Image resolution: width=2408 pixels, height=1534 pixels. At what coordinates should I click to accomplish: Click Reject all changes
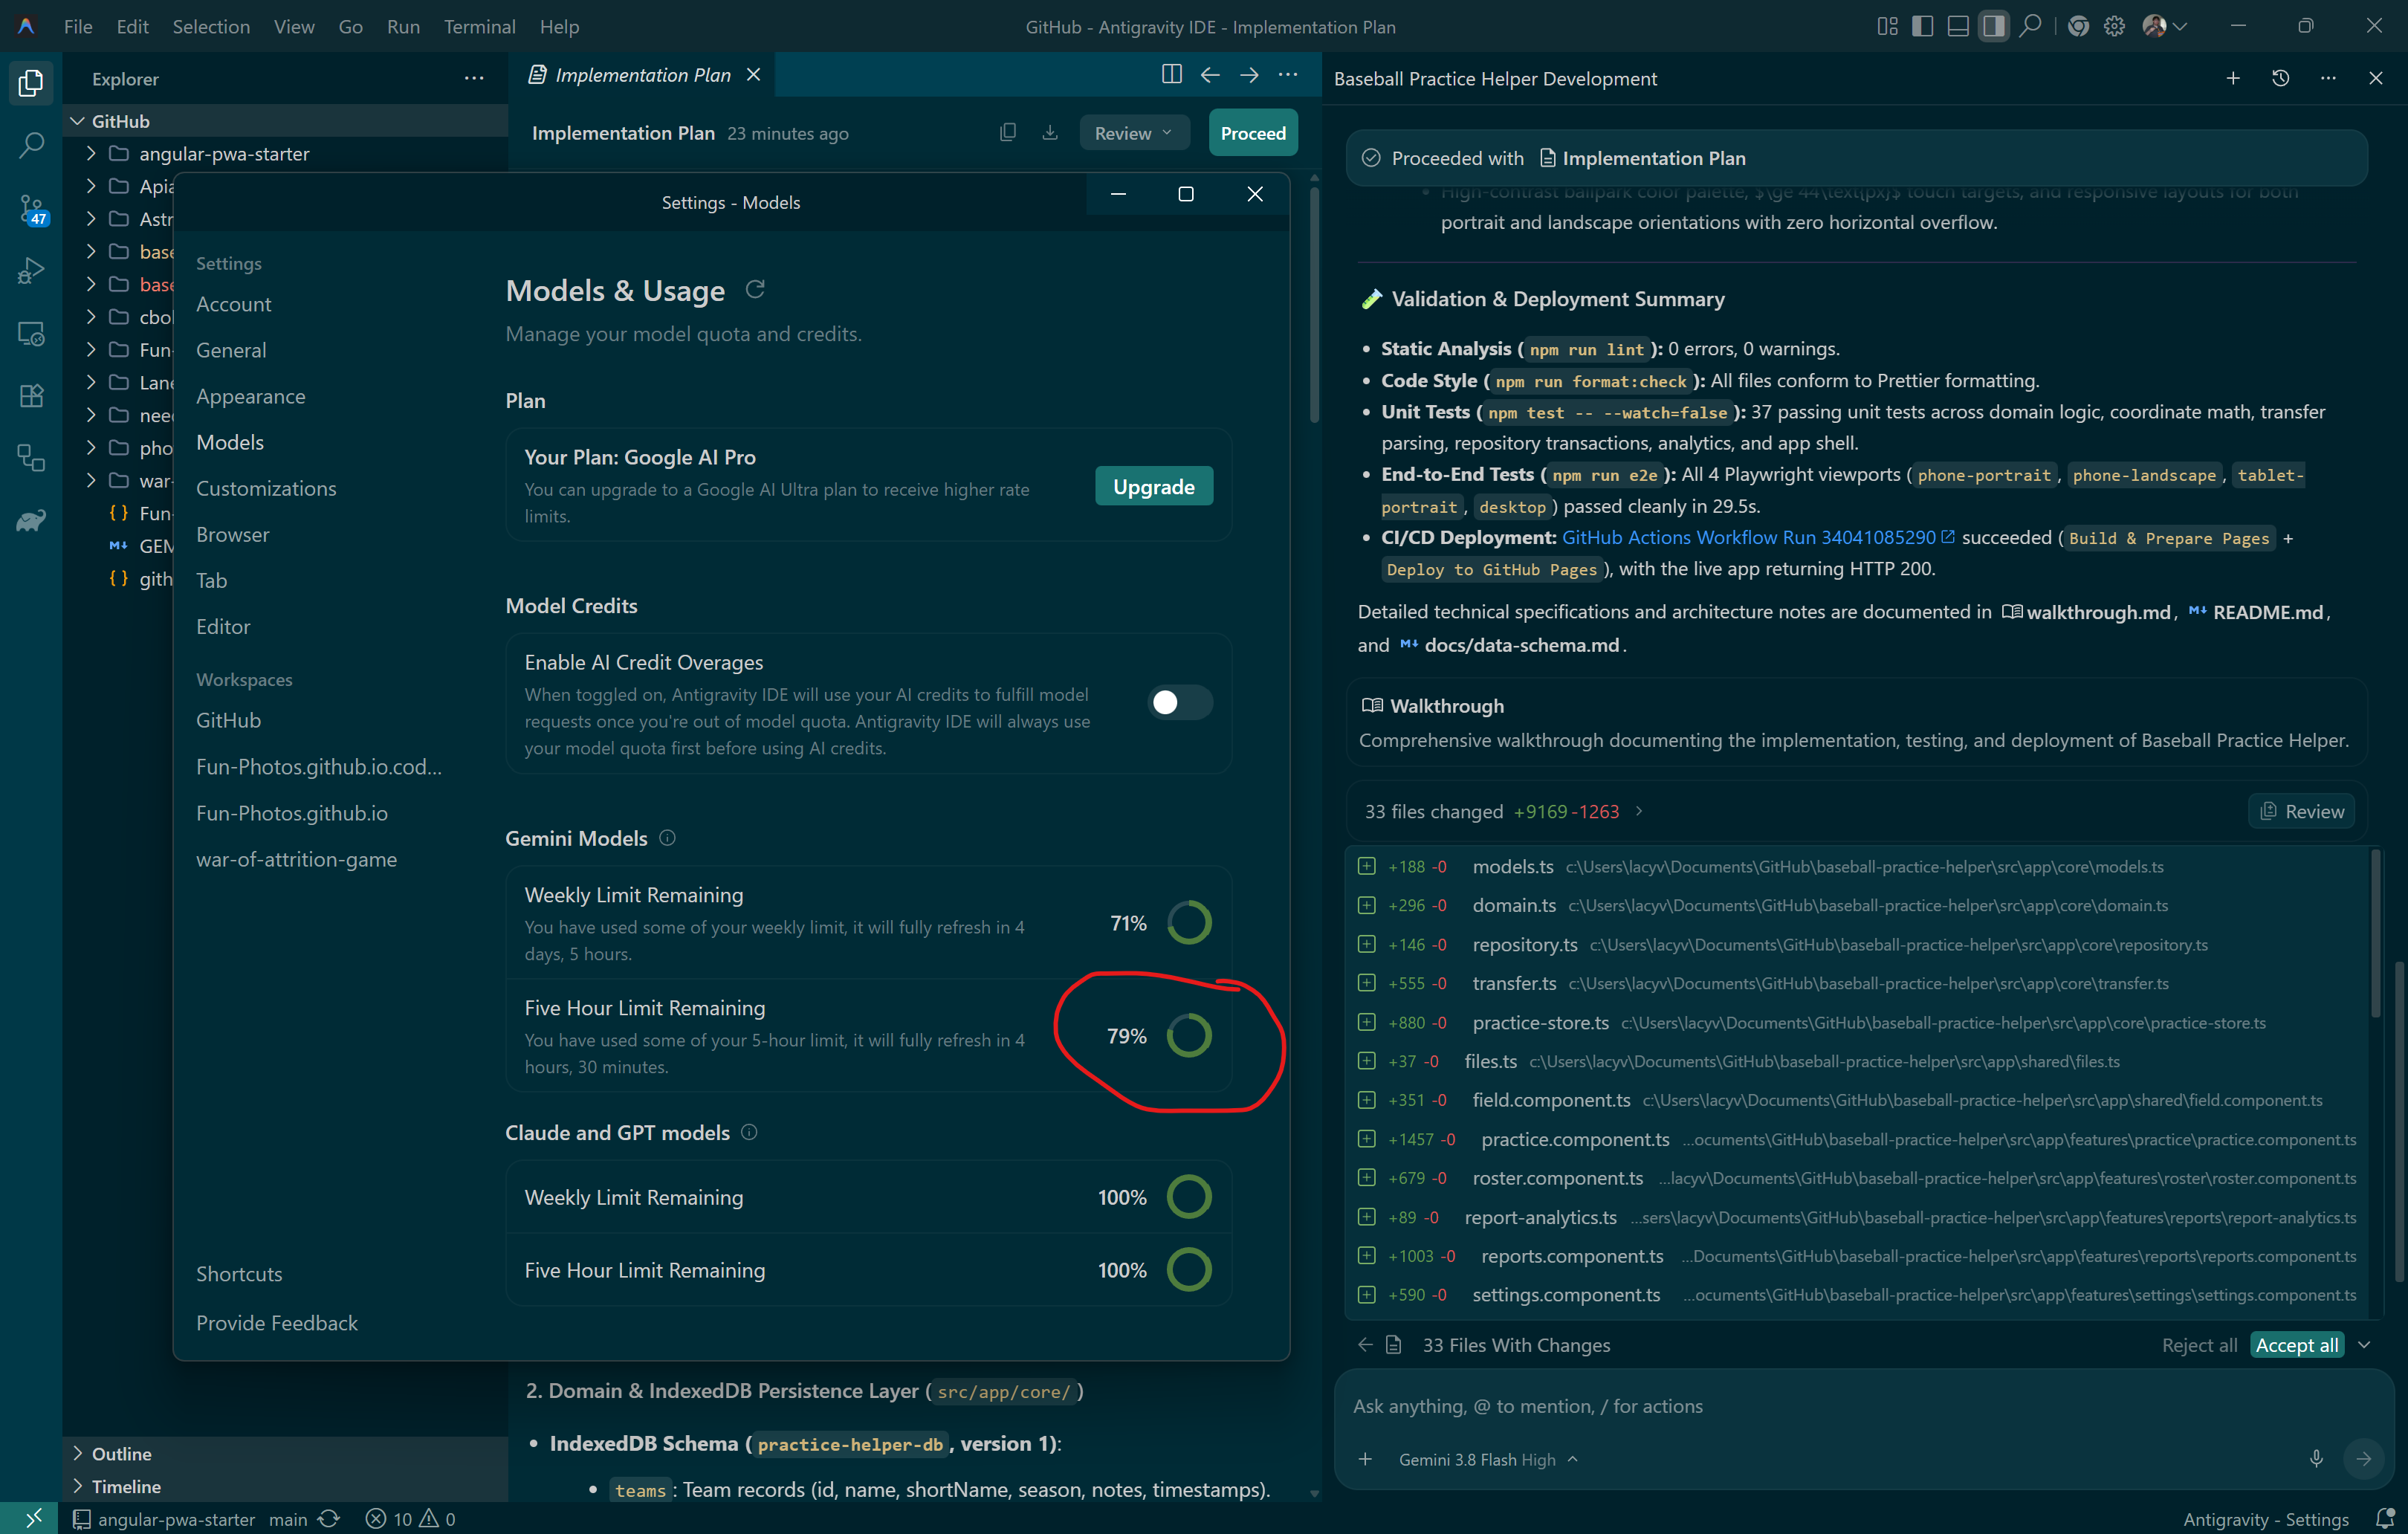2199,1345
